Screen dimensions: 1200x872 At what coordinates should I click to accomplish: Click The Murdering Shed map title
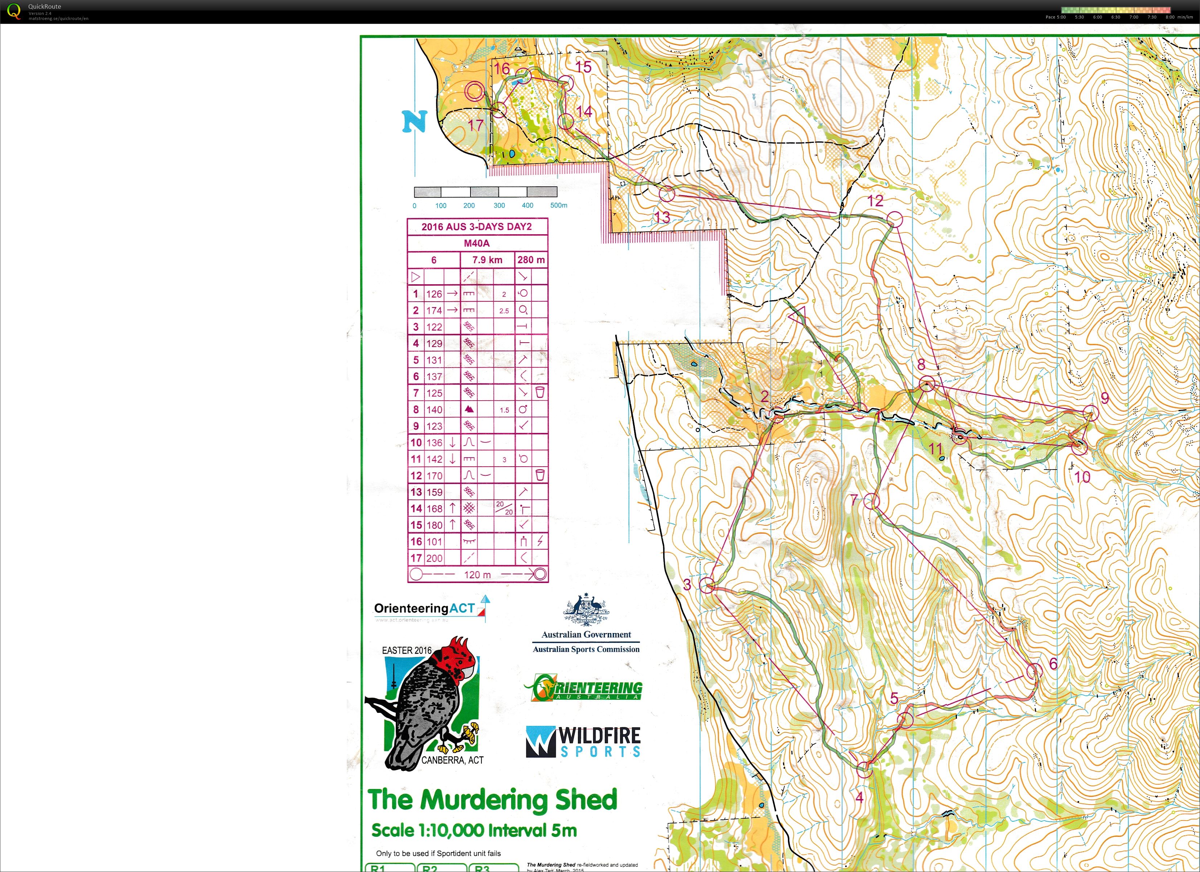492,799
